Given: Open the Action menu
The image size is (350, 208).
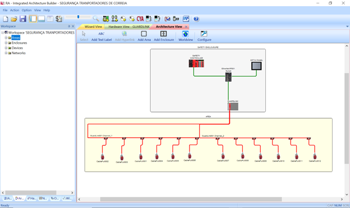Looking at the screenshot, I should pyautogui.click(x=15, y=10).
